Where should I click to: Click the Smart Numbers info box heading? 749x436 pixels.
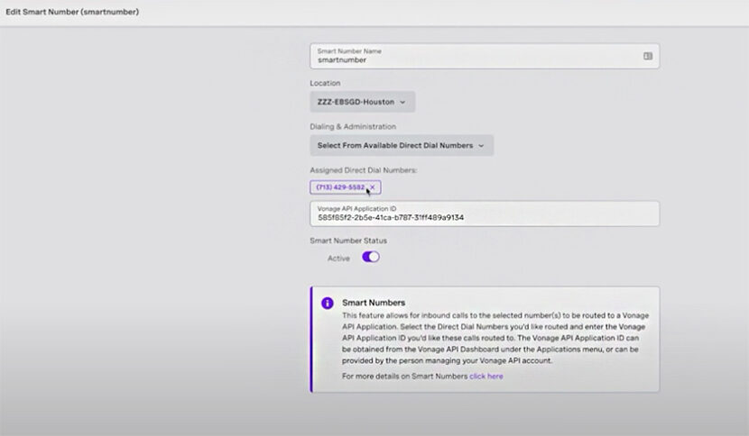point(374,303)
